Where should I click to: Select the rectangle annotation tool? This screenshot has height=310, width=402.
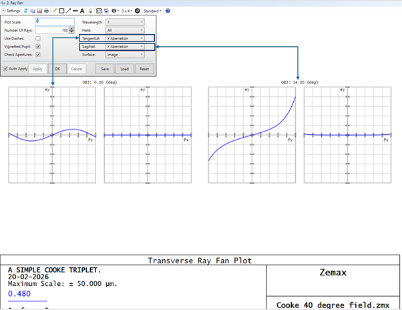click(x=61, y=11)
